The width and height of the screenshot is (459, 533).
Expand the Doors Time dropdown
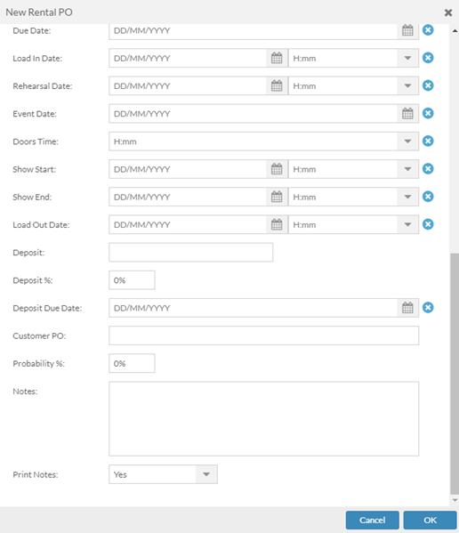click(x=407, y=141)
